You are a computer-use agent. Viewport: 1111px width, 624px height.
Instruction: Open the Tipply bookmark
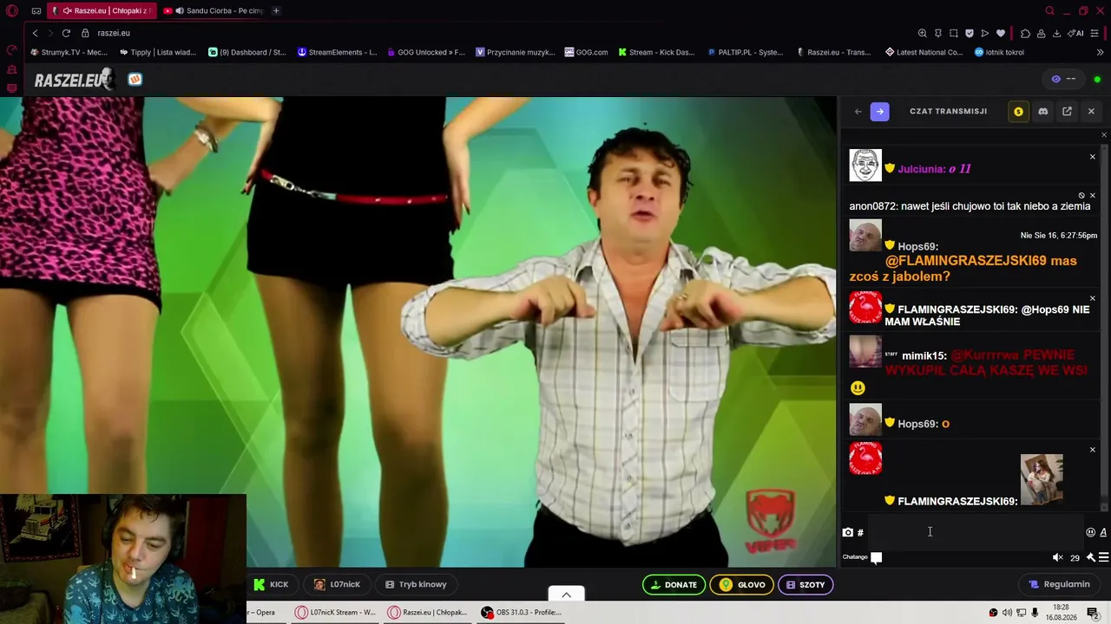pyautogui.click(x=158, y=52)
